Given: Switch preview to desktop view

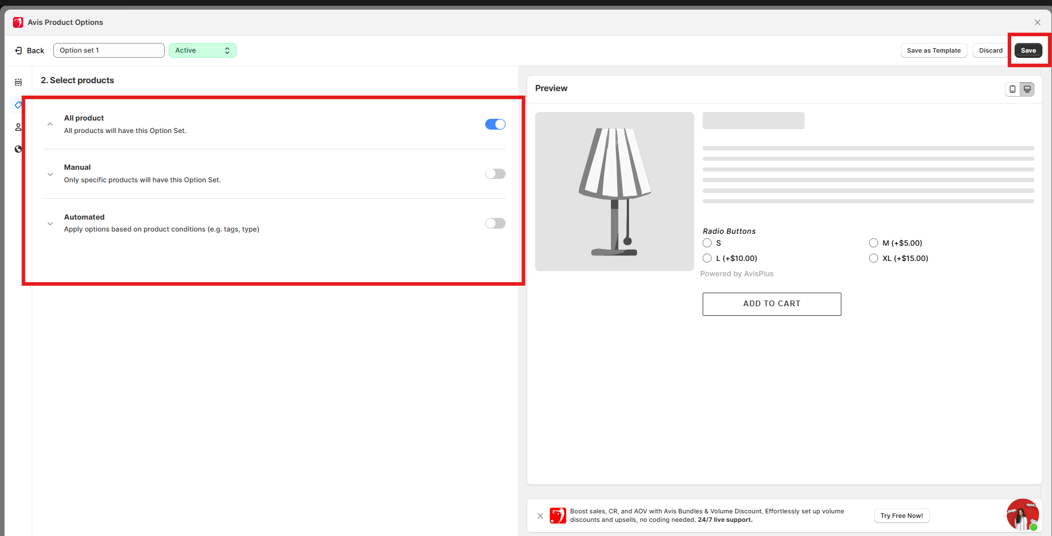Looking at the screenshot, I should (1027, 89).
